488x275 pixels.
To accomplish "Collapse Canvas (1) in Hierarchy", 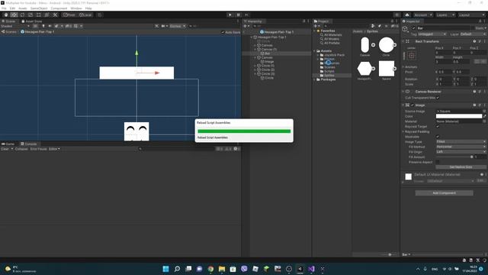I will click(255, 50).
